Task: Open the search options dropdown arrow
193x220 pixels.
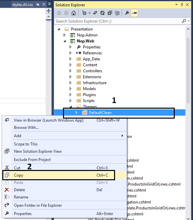Action: tap(189, 21)
